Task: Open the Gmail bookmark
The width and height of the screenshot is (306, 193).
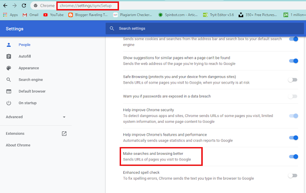Action: 30,15
